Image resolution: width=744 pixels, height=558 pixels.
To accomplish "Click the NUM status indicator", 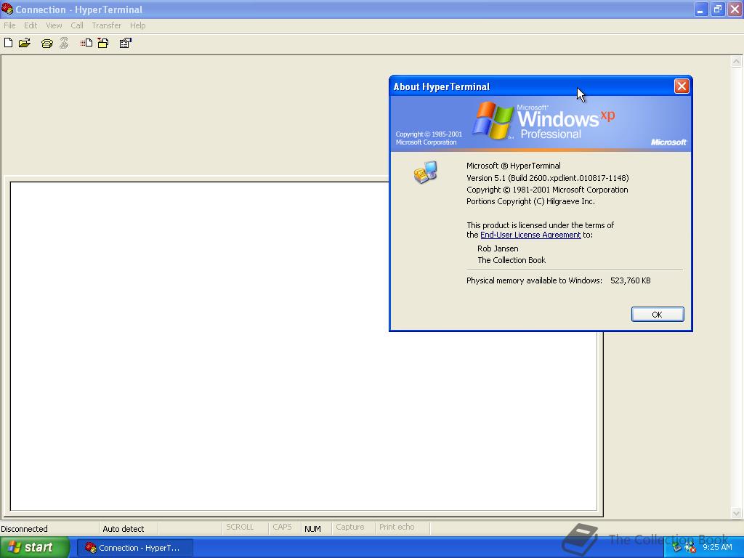I will pyautogui.click(x=312, y=529).
